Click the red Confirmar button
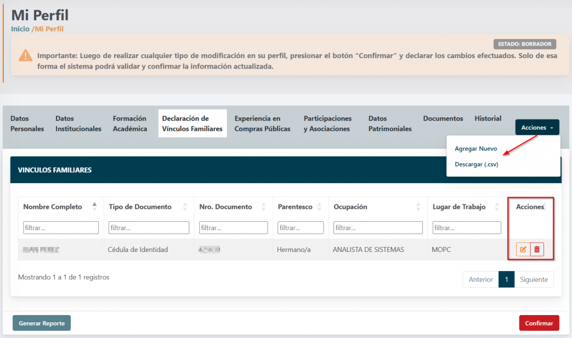This screenshot has width=572, height=338. (539, 323)
